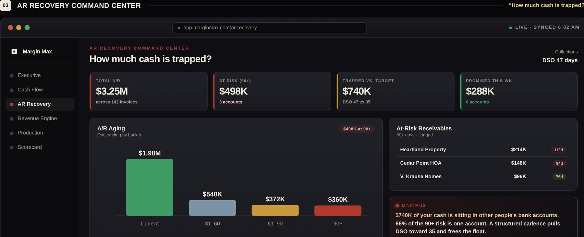The image size is (584, 237).
Task: Click the 6 accounts link
Action: click(x=477, y=102)
